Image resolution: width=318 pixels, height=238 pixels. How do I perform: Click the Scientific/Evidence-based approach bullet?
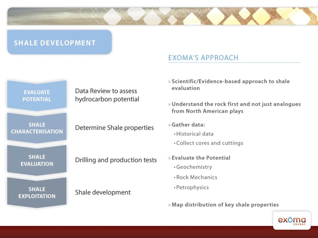coord(229,84)
